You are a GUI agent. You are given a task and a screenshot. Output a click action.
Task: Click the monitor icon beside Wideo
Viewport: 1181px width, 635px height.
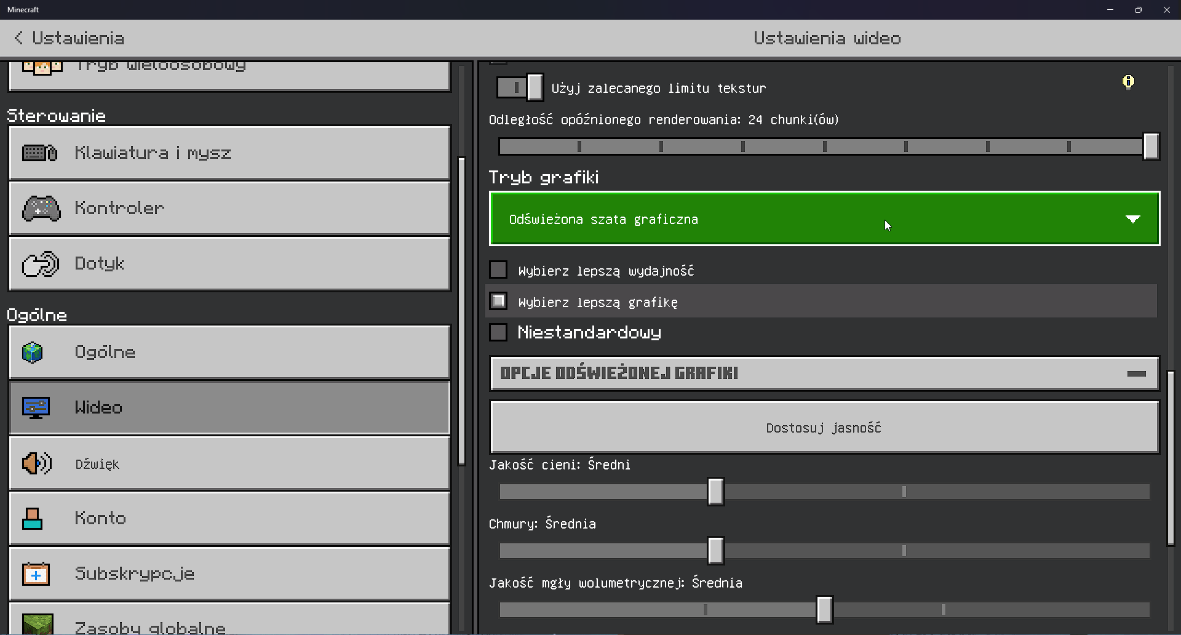click(36, 407)
